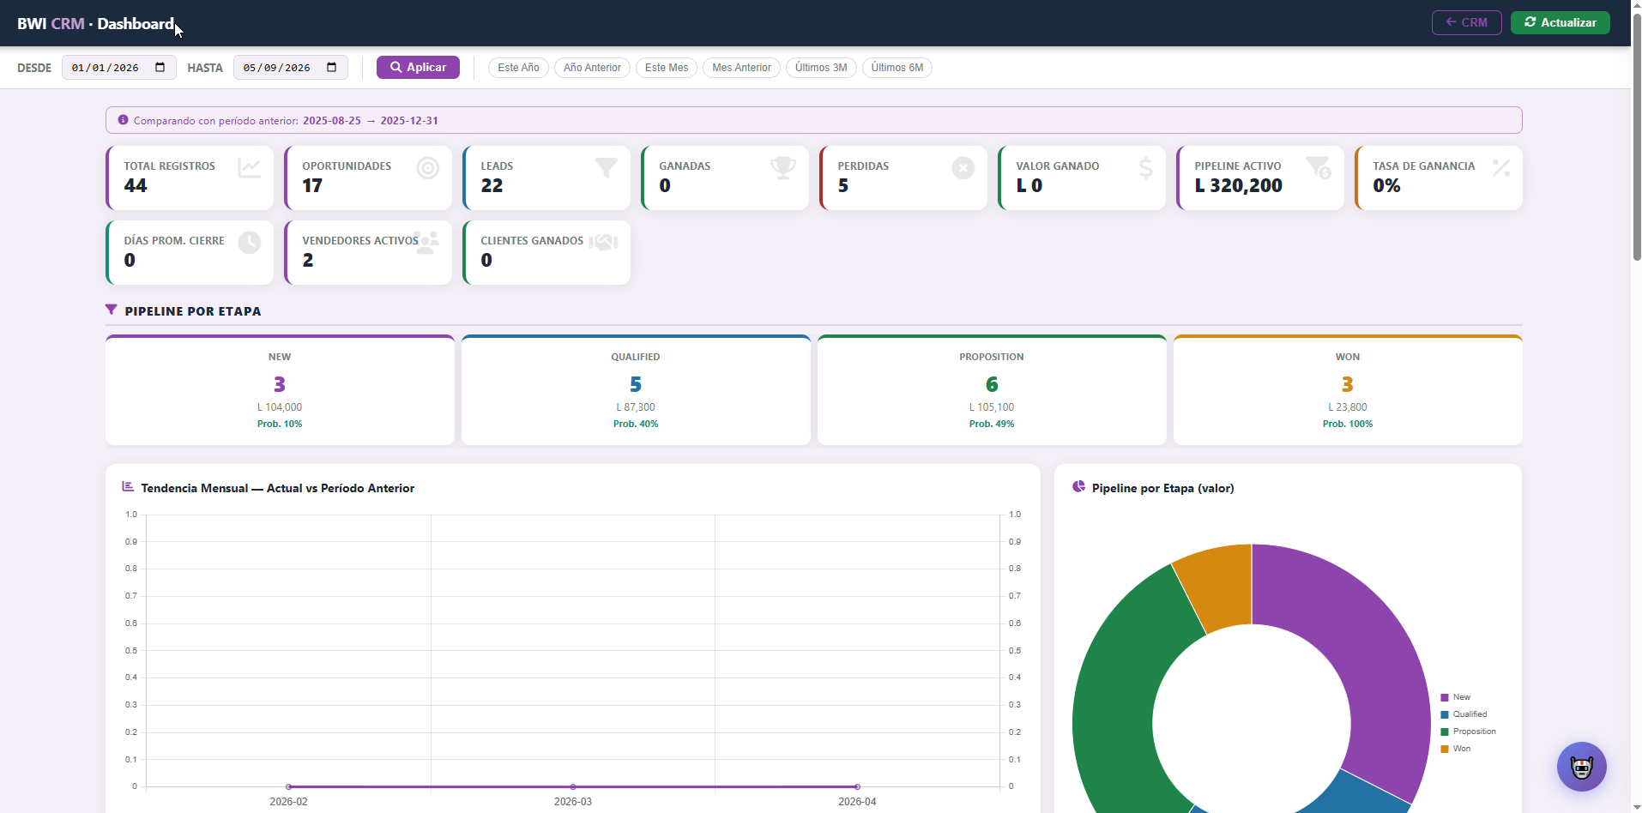Click the Perdidas value 5
This screenshot has height=813, width=1642.
pos(843,185)
